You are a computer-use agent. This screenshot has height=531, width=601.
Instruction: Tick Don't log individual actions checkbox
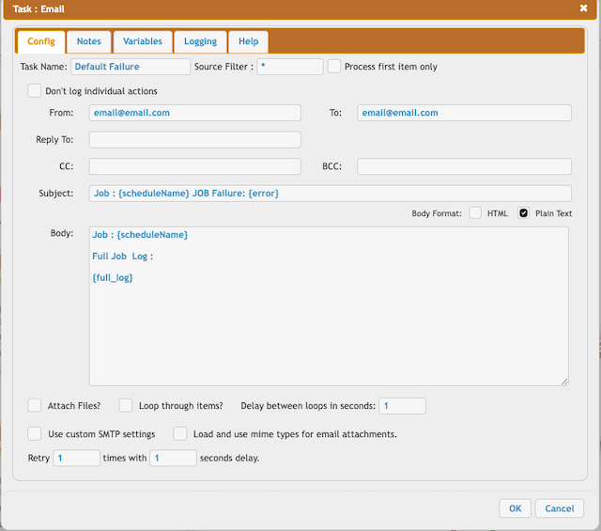34,91
